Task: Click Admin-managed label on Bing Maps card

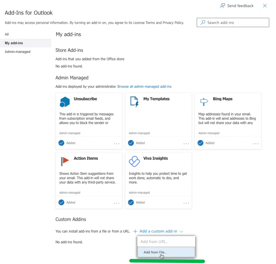Action: click(x=209, y=133)
